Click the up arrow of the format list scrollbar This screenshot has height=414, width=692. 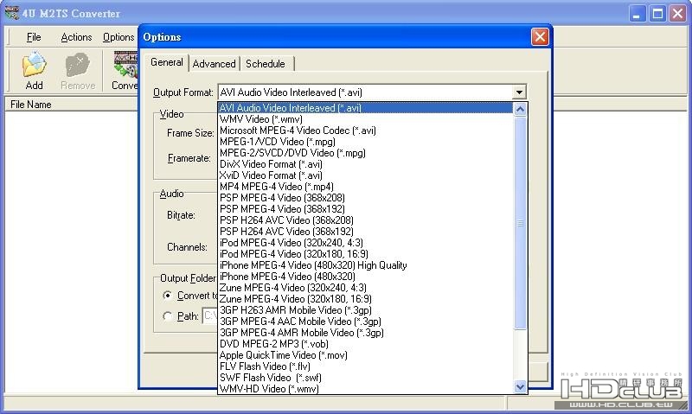[x=520, y=109]
